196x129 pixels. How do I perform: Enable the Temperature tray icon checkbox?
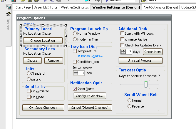[75, 51]
